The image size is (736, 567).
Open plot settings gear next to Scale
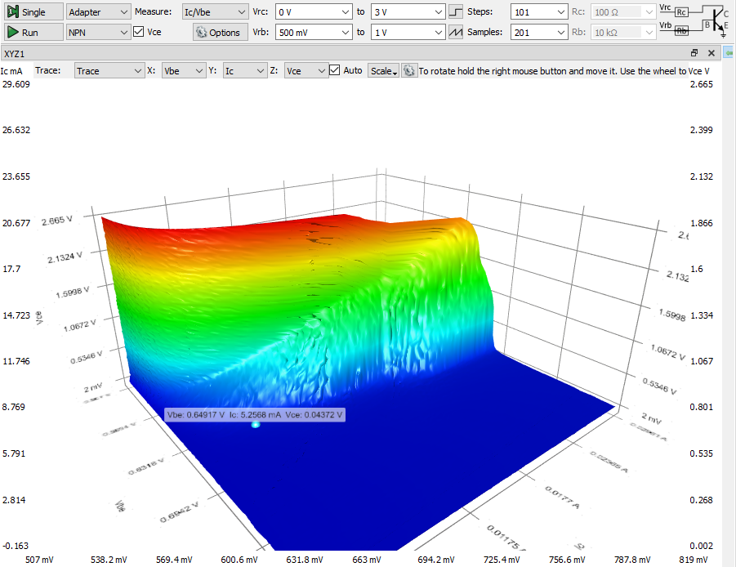408,71
